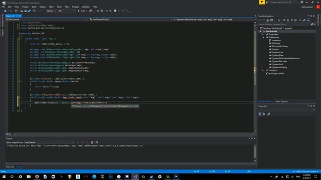Expand the Class1.cs tree node
The width and height of the screenshot is (321, 180).
tap(263, 70)
